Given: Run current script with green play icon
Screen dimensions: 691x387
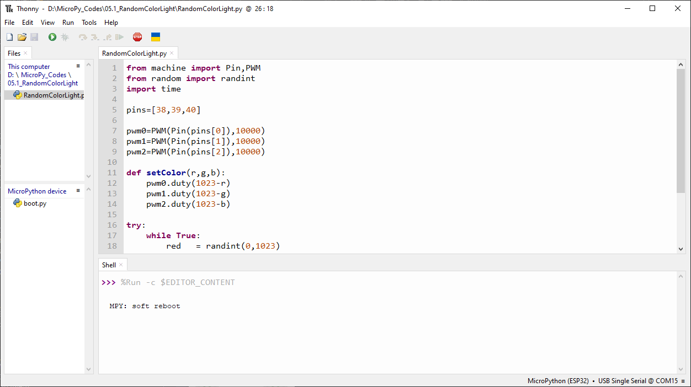Looking at the screenshot, I should click(52, 37).
